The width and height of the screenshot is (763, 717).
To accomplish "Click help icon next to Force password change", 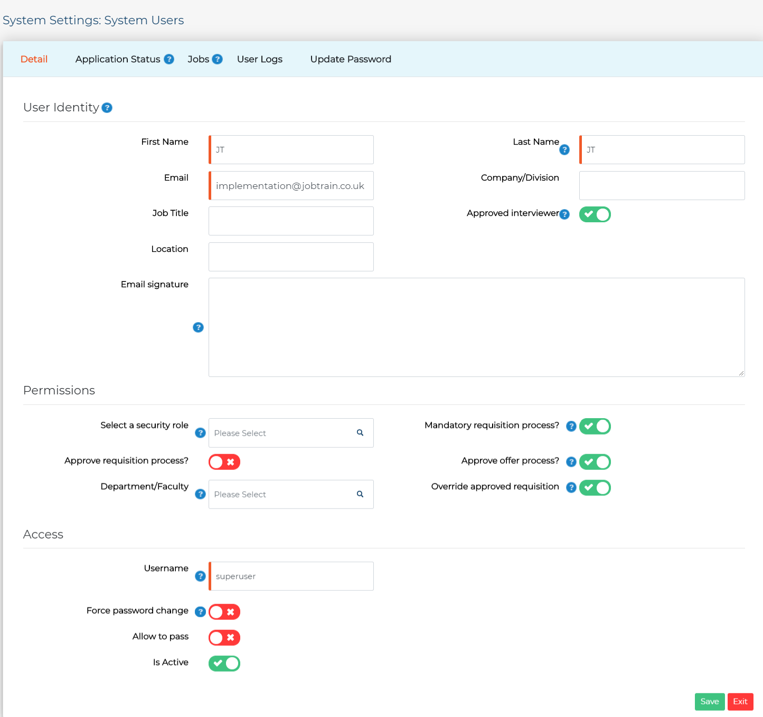I will [200, 611].
